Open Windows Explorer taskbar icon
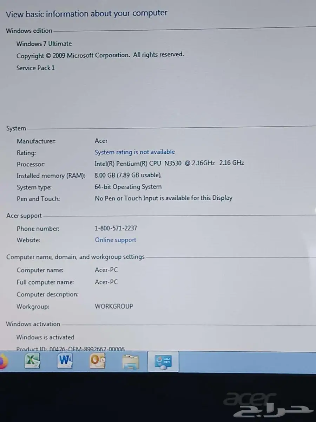 131,362
